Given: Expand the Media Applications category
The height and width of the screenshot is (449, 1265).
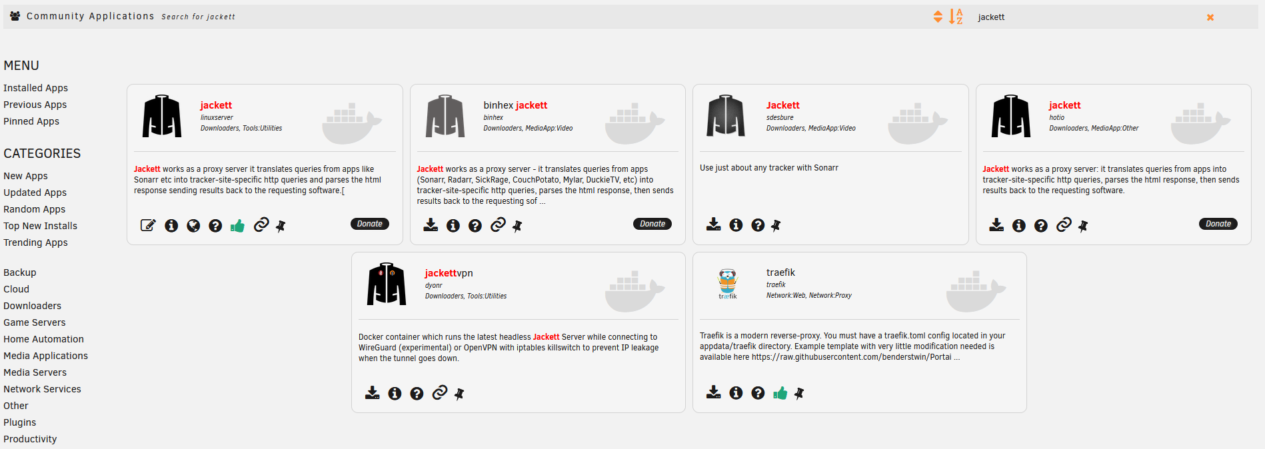Looking at the screenshot, I should tap(46, 356).
